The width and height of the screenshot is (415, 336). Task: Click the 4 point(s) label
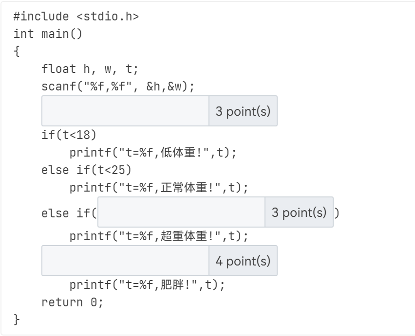tap(243, 261)
